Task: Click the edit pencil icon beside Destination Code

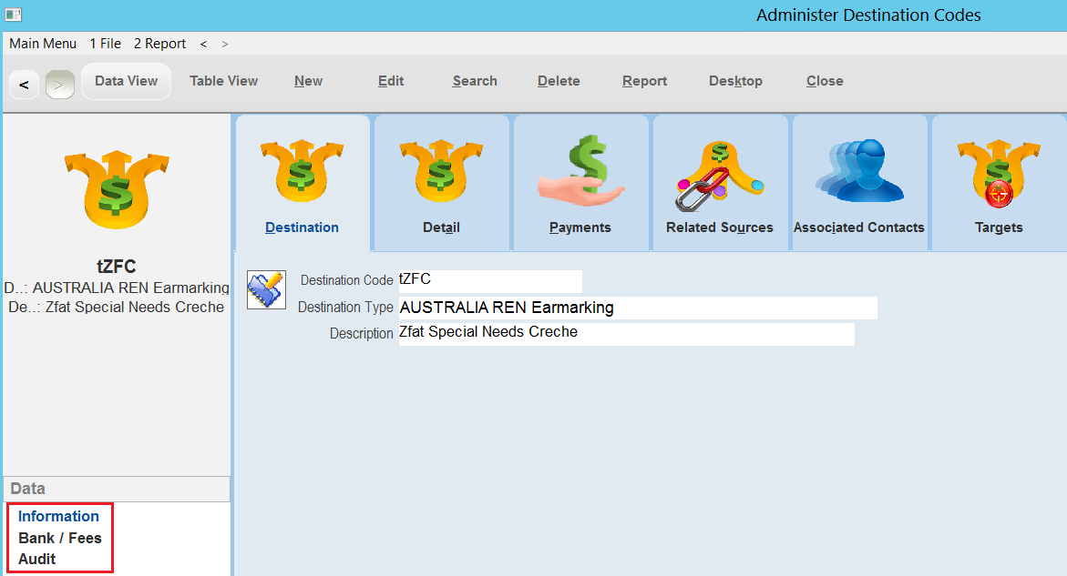Action: coord(266,289)
